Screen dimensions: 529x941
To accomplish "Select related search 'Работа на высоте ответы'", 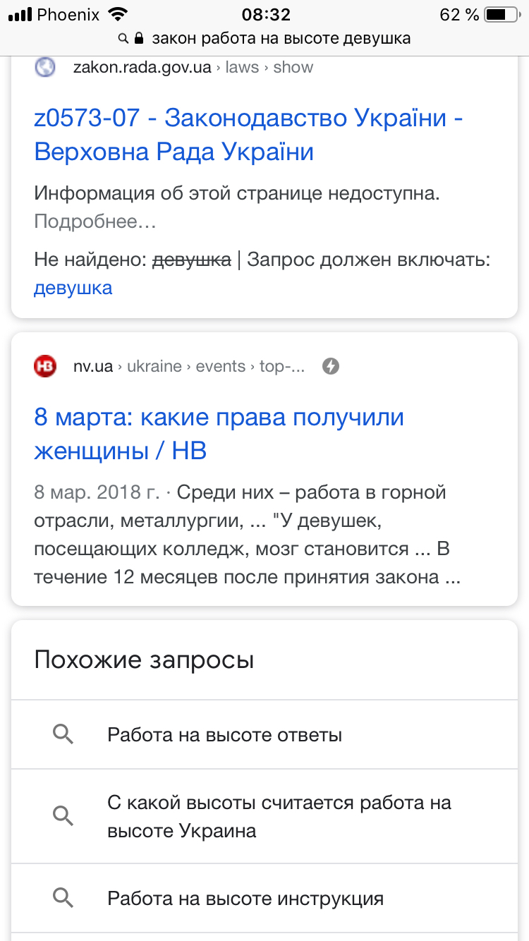I will click(x=224, y=735).
